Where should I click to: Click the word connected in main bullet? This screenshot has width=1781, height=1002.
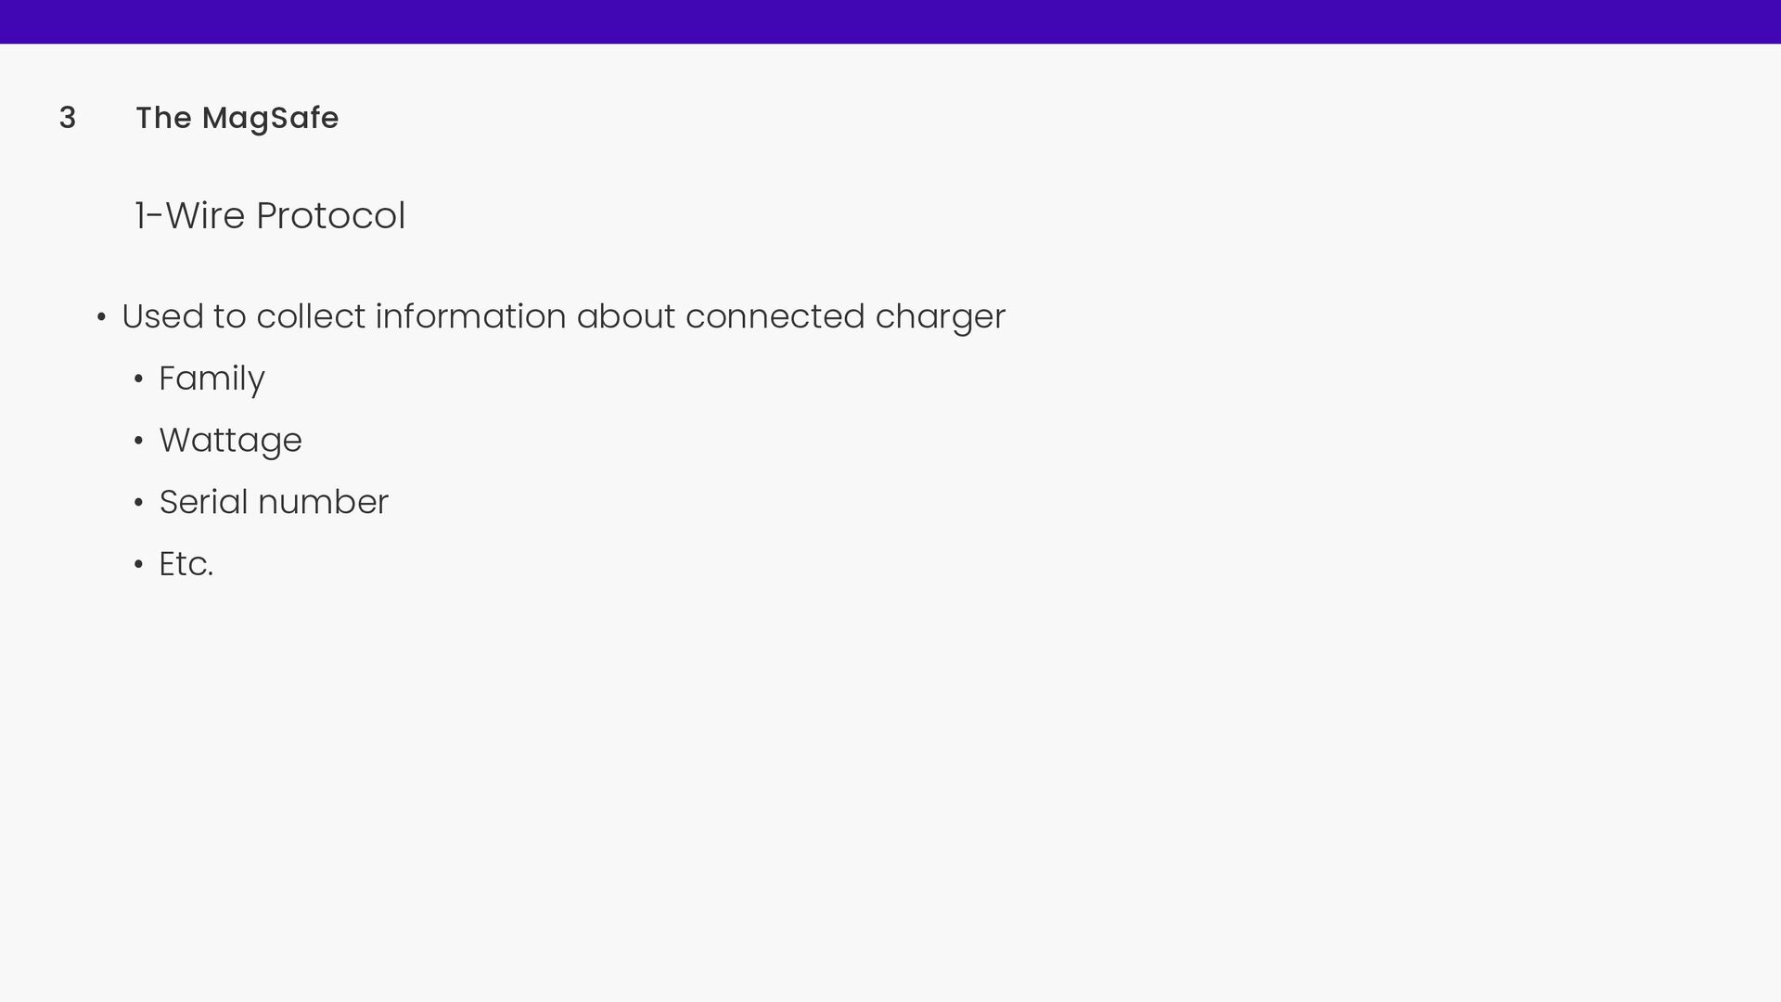pos(775,316)
